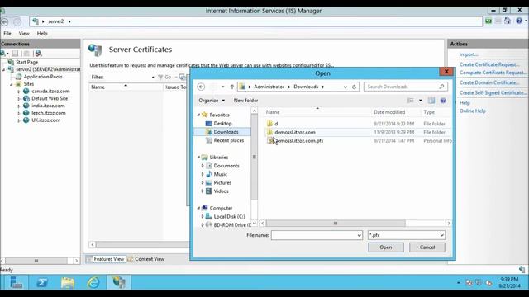Image resolution: width=529 pixels, height=297 pixels.
Task: Collapse the Favorites group
Action: 198,115
